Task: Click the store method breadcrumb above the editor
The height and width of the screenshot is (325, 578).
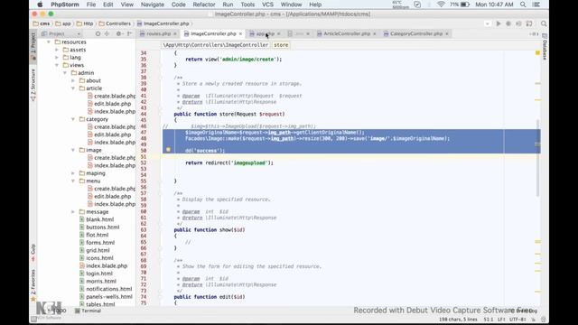Action: click(281, 45)
